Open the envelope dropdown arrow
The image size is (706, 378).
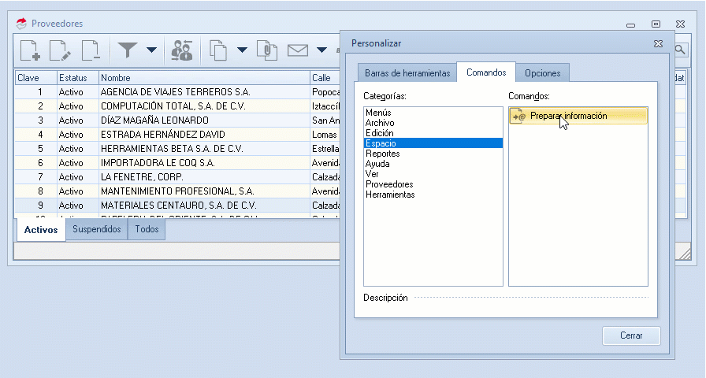click(x=321, y=51)
